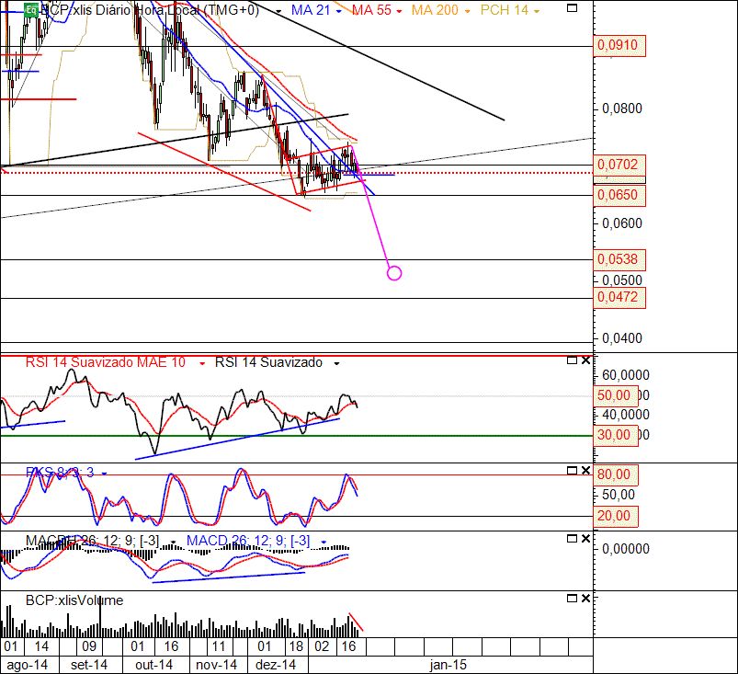Viewport: 738px width, 674px height.
Task: Open the BCP:xlis Diário title dropdown arrow
Action: tap(279, 11)
